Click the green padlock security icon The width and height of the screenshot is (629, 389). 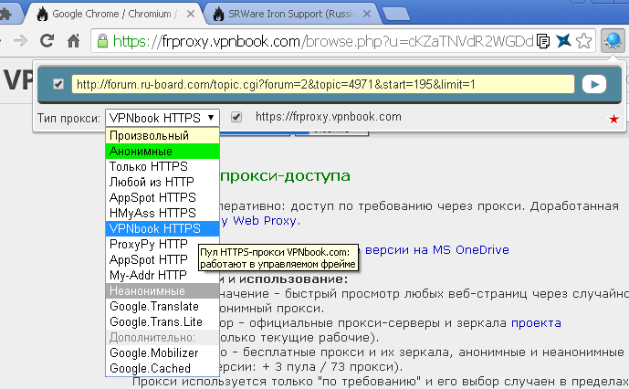click(x=102, y=41)
